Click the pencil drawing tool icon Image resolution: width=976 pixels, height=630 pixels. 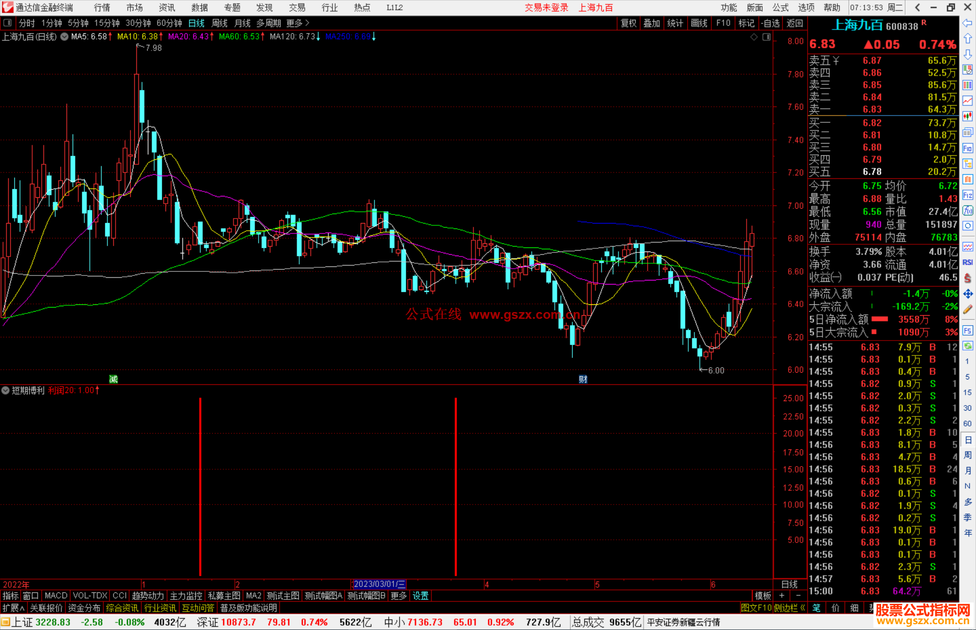967,309
